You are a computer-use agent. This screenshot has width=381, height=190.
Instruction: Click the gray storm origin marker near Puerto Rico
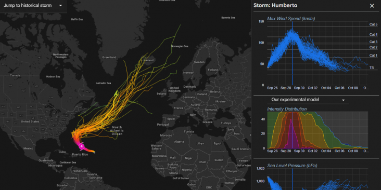click(x=94, y=152)
